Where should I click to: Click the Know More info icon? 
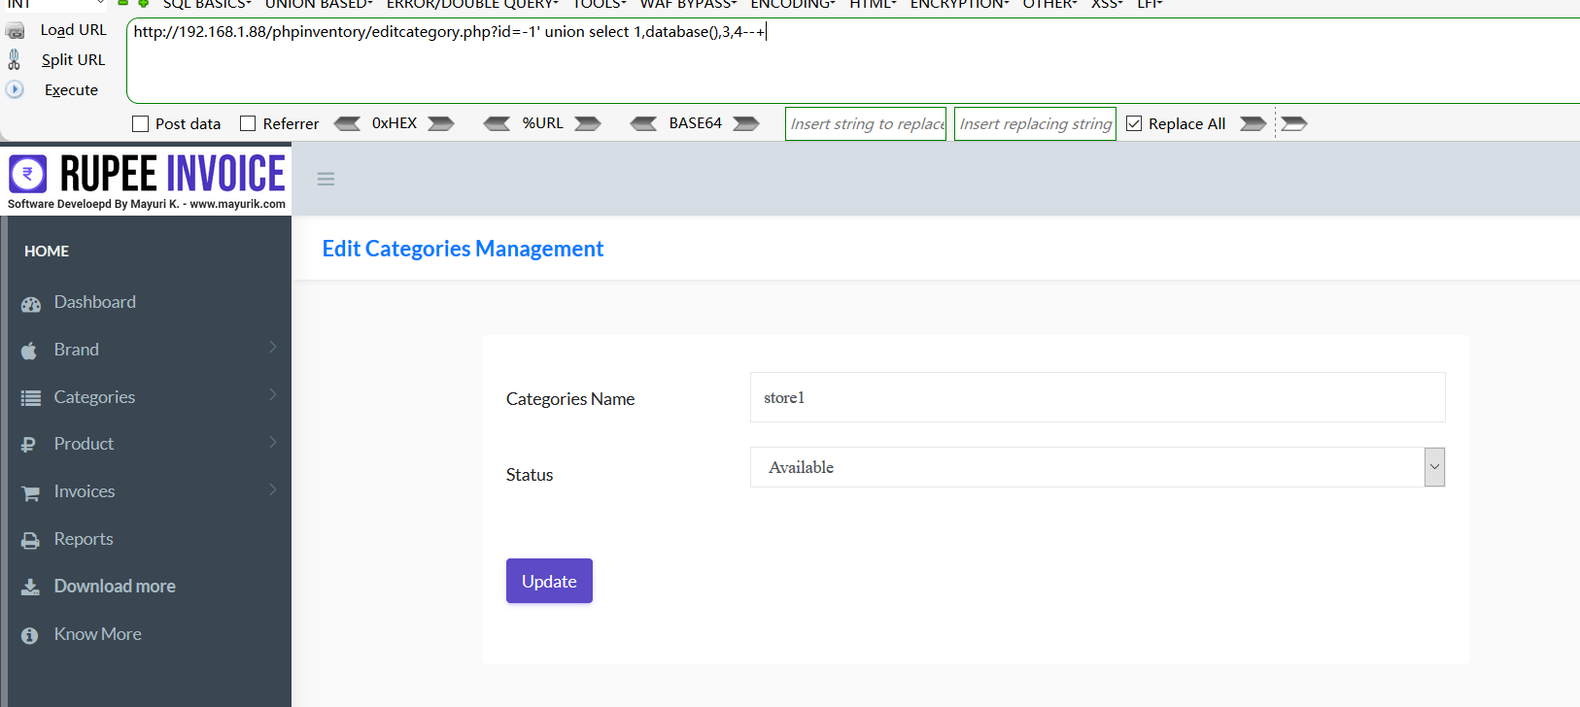(x=30, y=635)
